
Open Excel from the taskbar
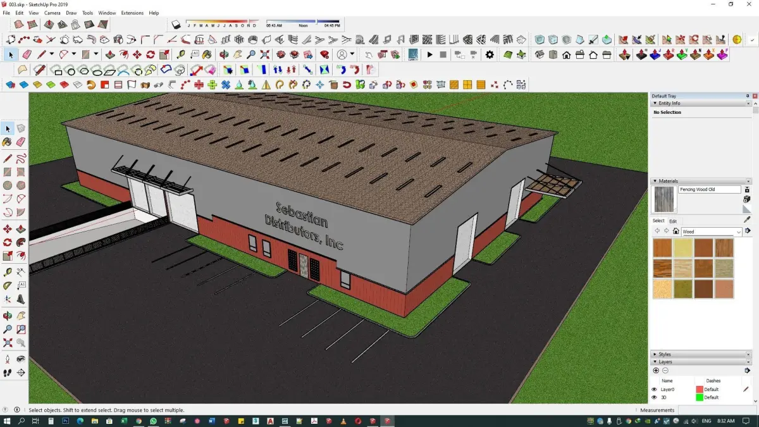click(x=123, y=421)
